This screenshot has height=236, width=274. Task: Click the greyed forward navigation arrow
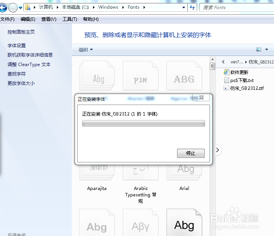point(13,8)
